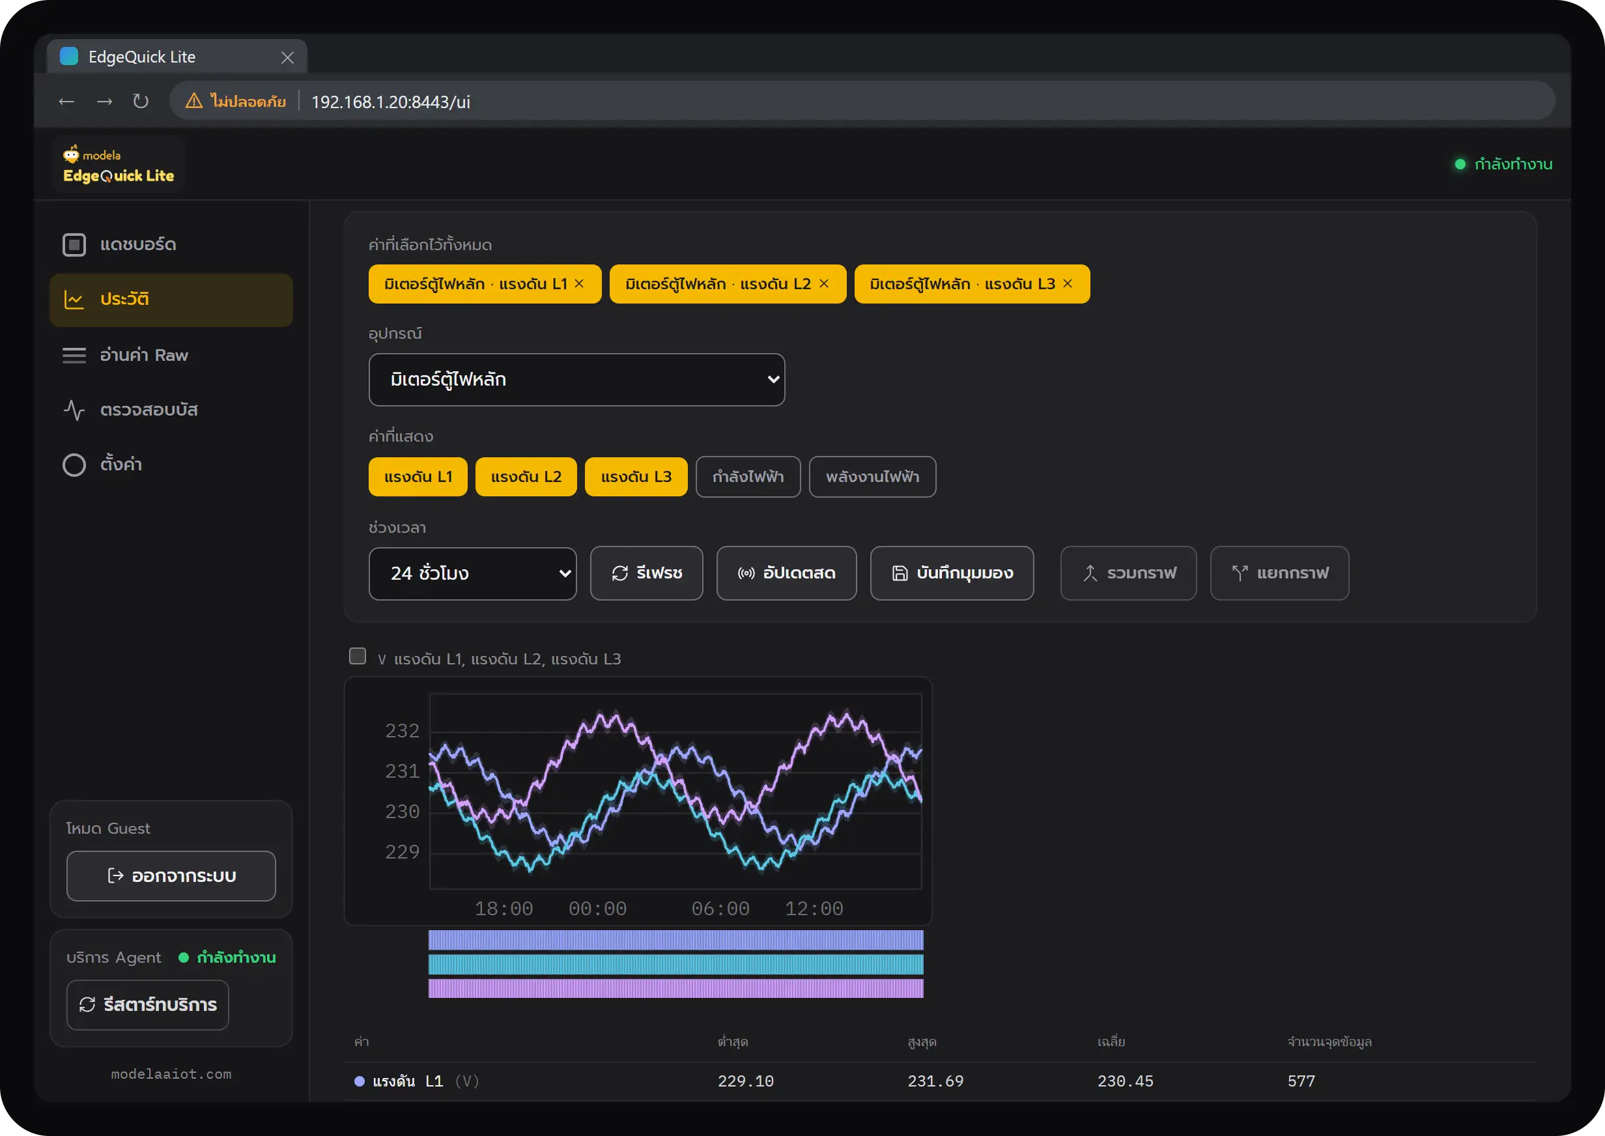Click the อัปเดตสด live update button
The height and width of the screenshot is (1136, 1605).
tap(786, 574)
